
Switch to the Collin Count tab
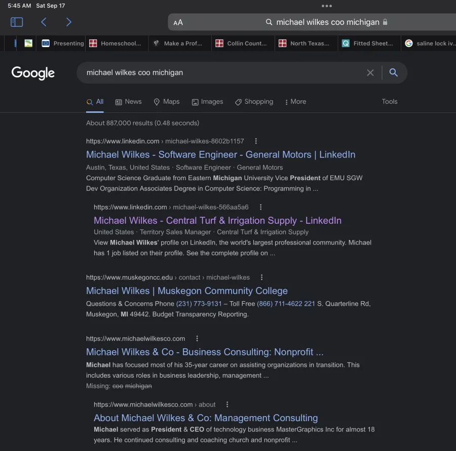click(243, 44)
